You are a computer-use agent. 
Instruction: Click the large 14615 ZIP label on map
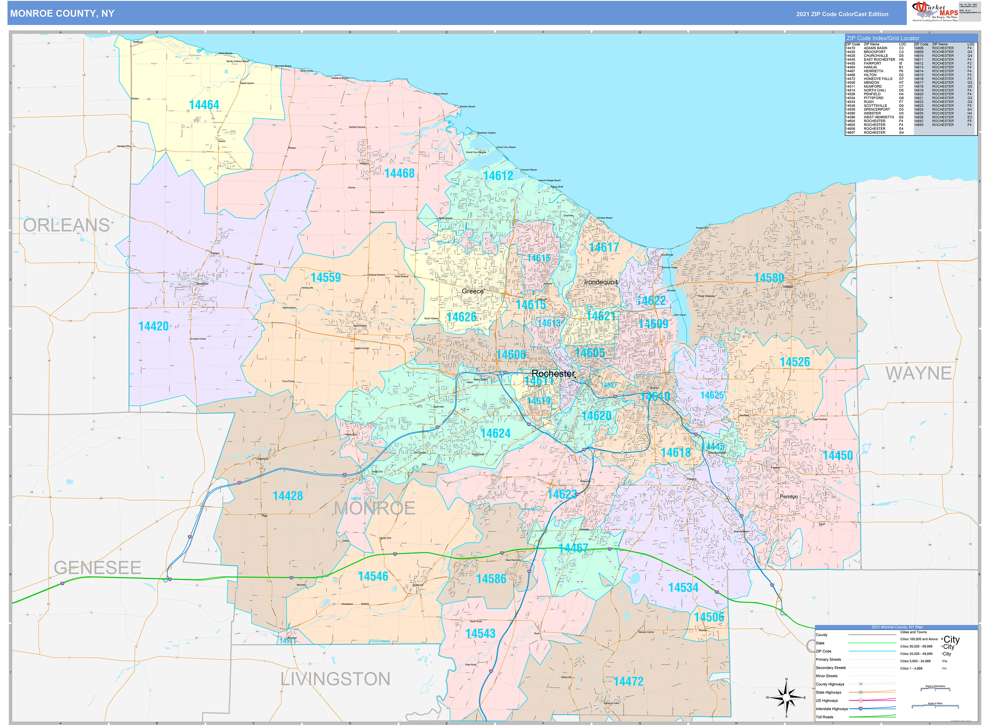pos(531,305)
